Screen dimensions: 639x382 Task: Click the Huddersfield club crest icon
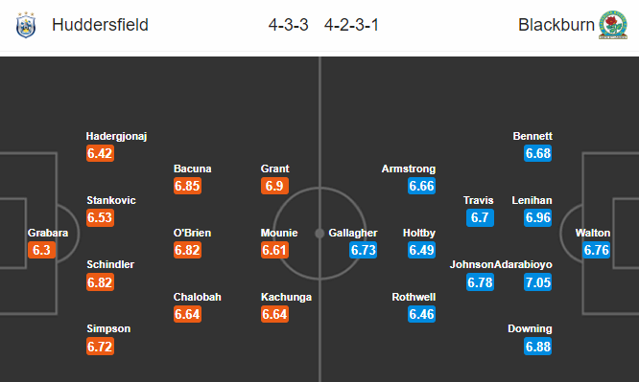point(26,25)
